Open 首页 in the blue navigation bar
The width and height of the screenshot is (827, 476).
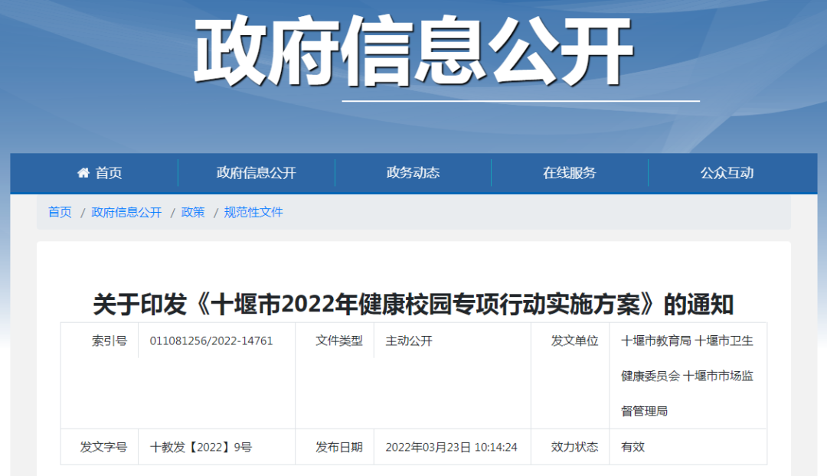coord(109,173)
